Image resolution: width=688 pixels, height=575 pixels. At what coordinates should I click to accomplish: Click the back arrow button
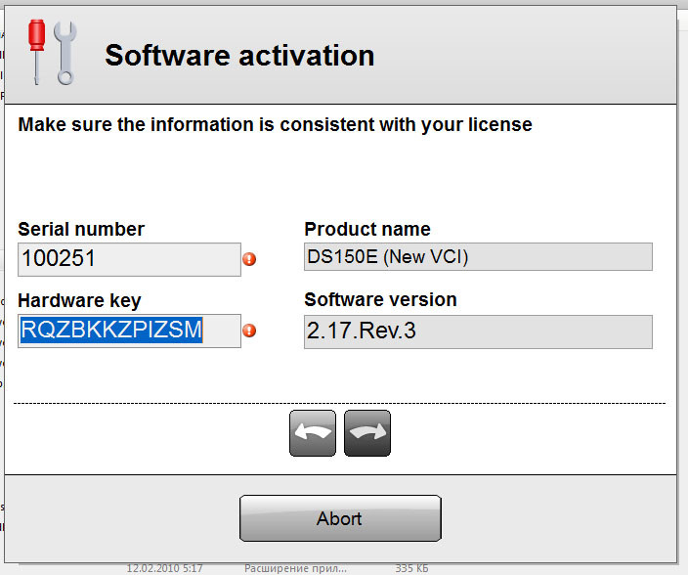pyautogui.click(x=313, y=433)
